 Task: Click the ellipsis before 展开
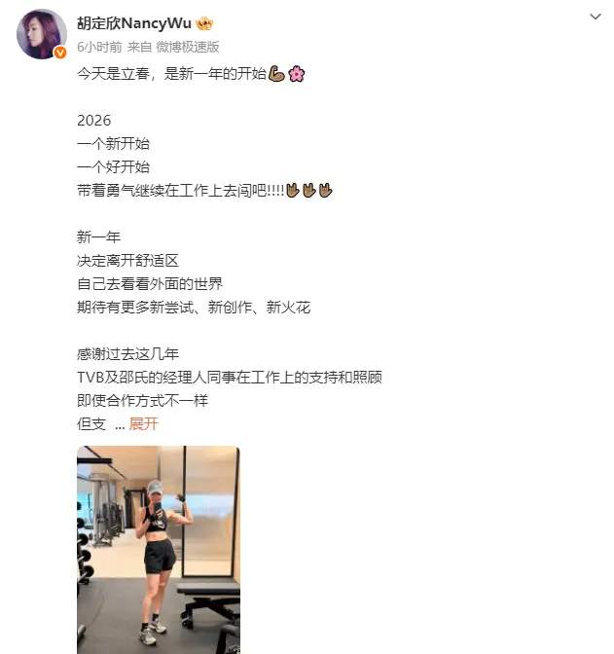[x=120, y=426]
